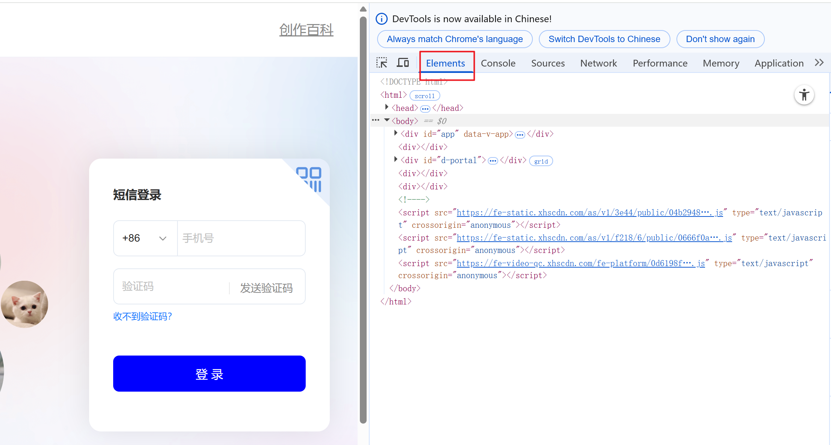Image resolution: width=831 pixels, height=445 pixels.
Task: Click the info icon in DevTools banner
Action: pos(381,19)
